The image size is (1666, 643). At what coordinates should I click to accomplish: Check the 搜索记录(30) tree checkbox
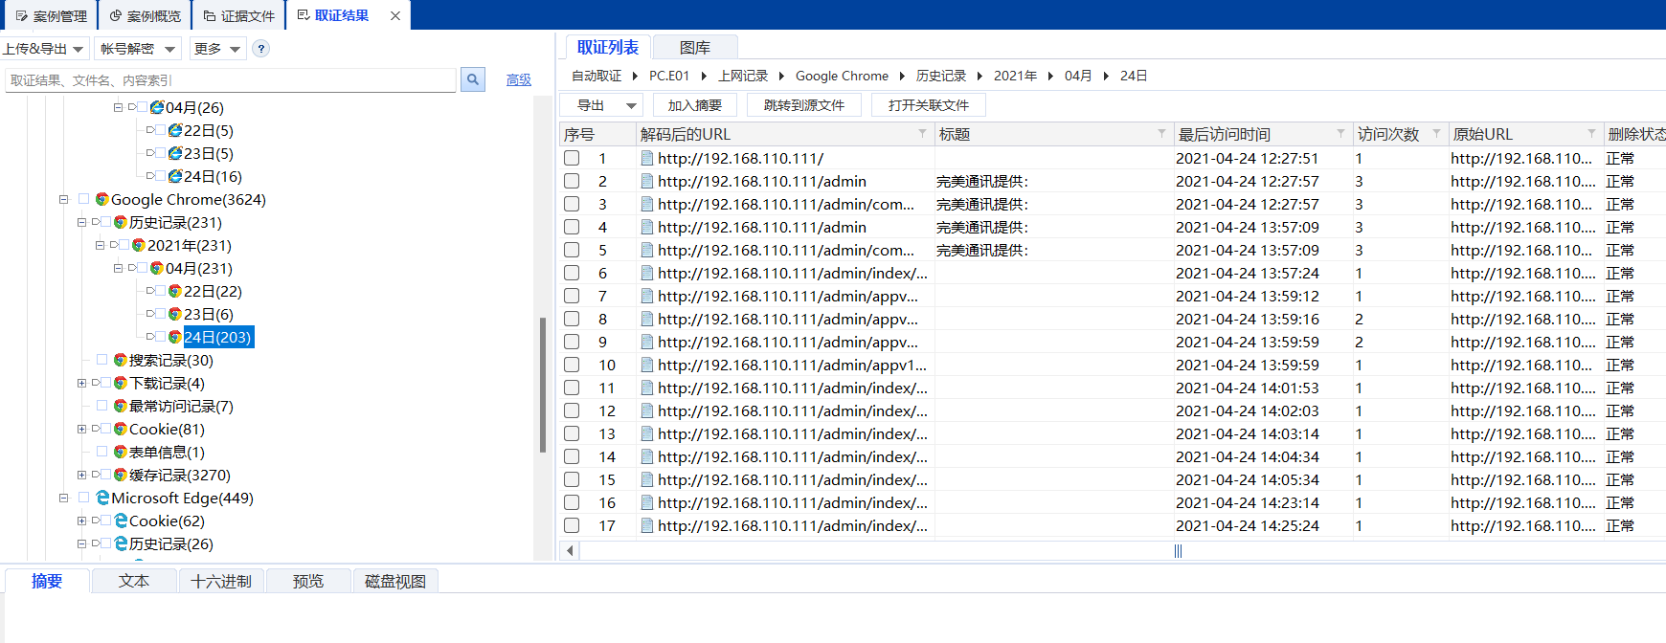pyautogui.click(x=102, y=360)
